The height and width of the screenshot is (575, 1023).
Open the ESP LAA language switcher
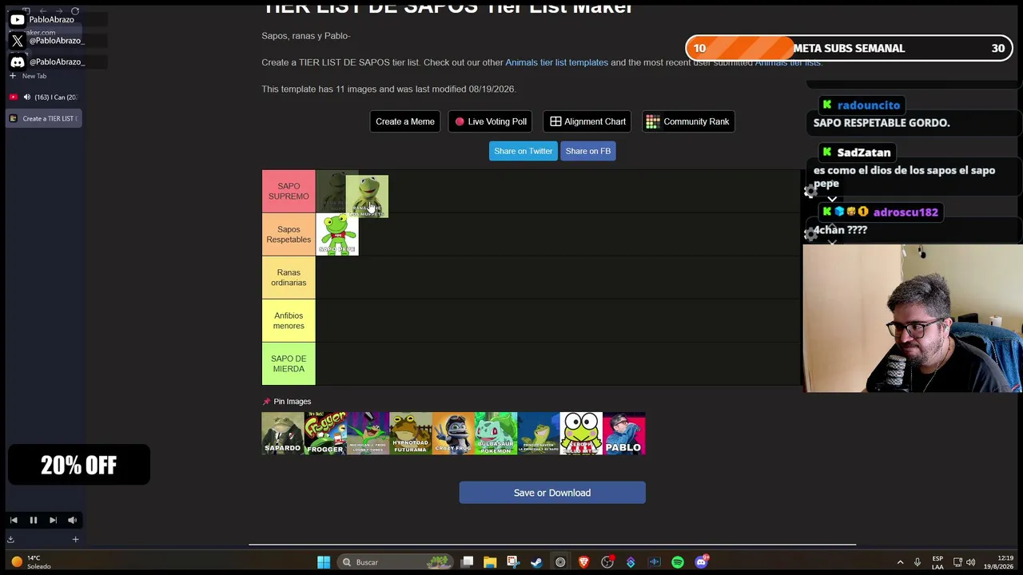(937, 562)
